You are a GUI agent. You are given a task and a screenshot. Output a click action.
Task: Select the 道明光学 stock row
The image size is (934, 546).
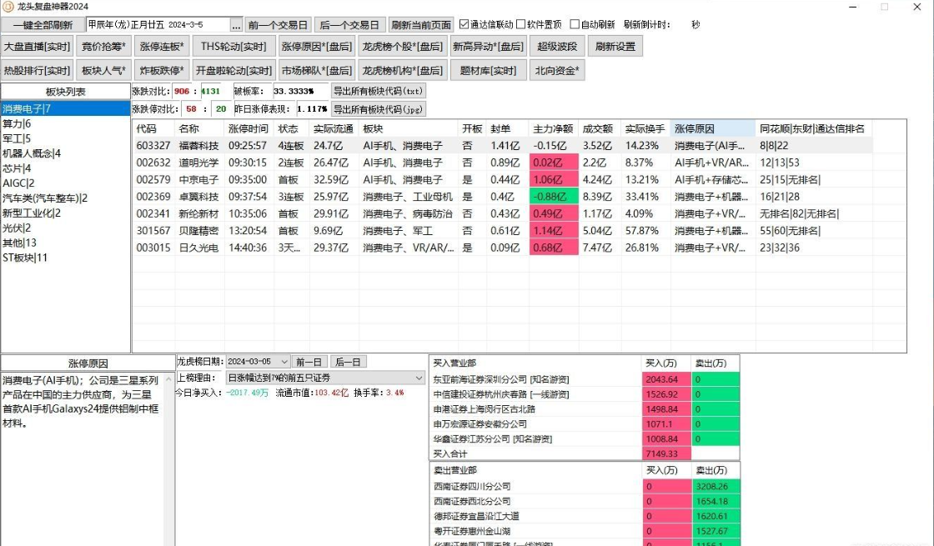click(x=198, y=163)
